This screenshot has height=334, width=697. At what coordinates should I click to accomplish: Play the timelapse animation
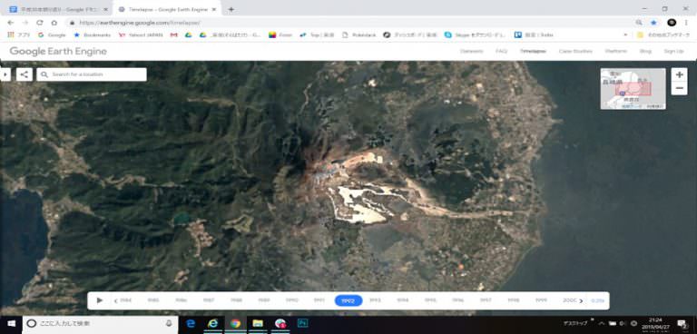(100, 300)
